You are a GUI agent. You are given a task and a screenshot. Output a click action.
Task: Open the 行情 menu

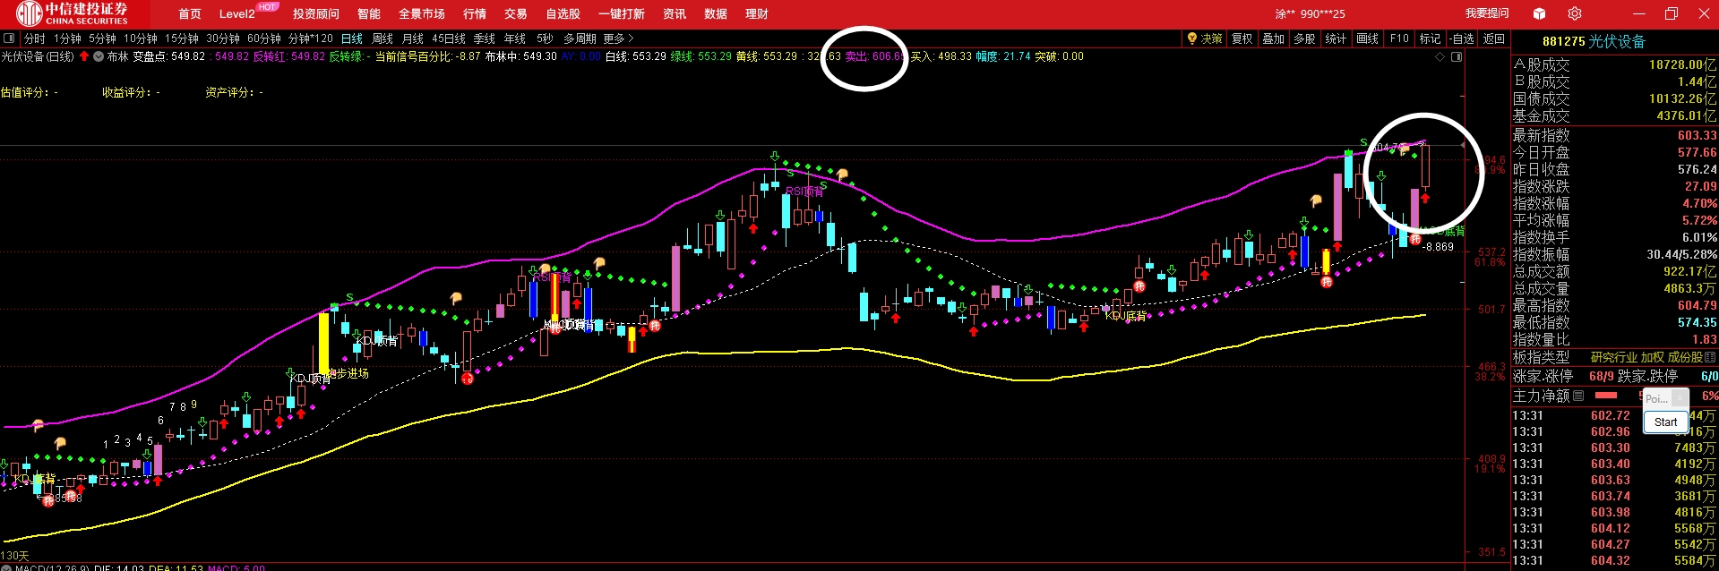click(475, 13)
